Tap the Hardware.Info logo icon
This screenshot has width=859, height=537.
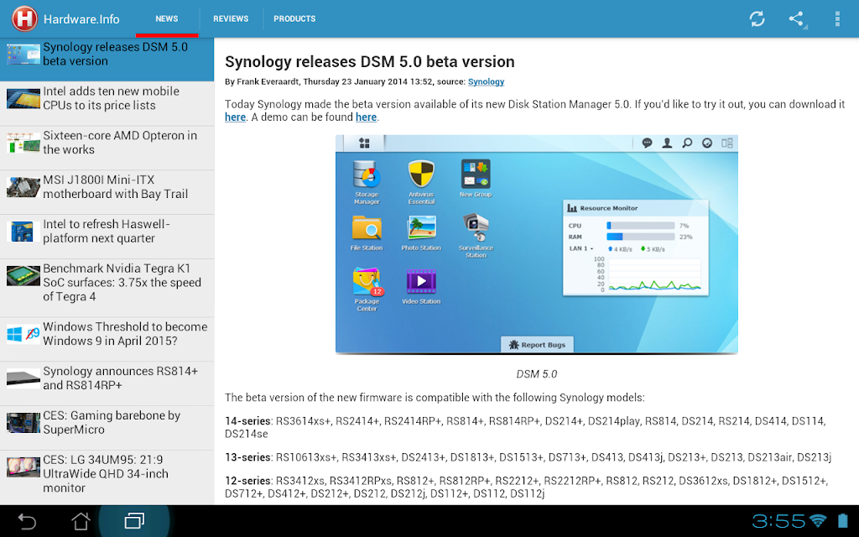24,18
